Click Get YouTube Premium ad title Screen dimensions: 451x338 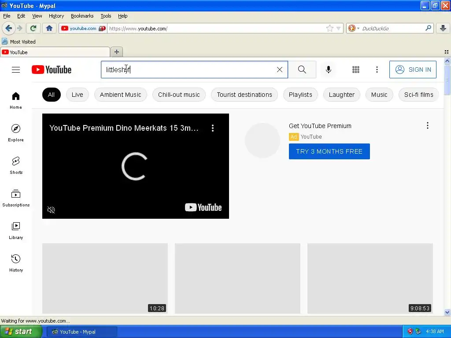[x=320, y=126]
